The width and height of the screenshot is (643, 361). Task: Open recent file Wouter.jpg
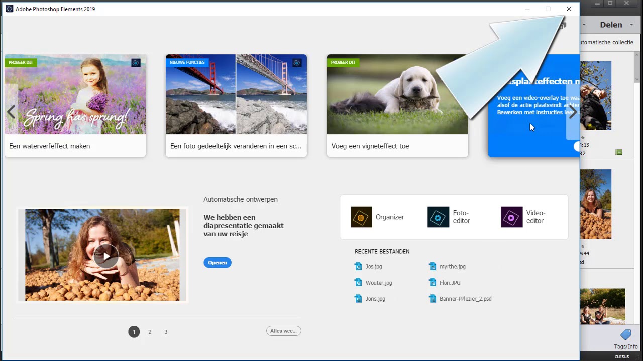pos(373,283)
